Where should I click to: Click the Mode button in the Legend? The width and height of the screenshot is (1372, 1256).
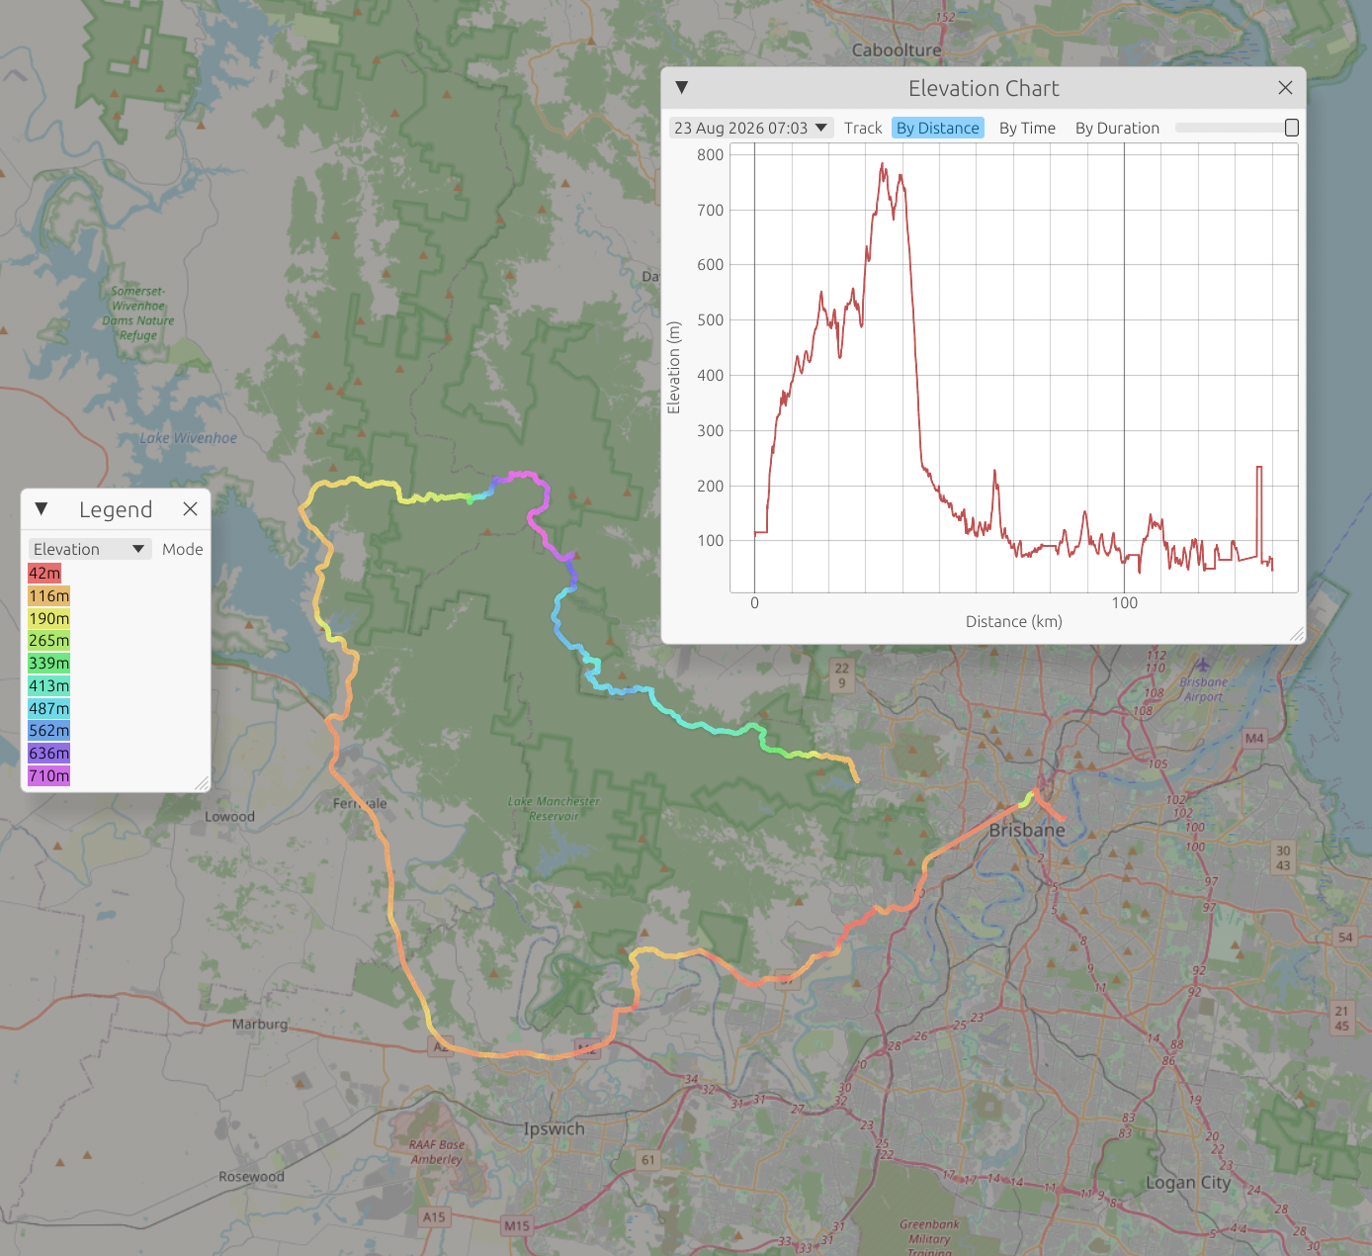(183, 549)
